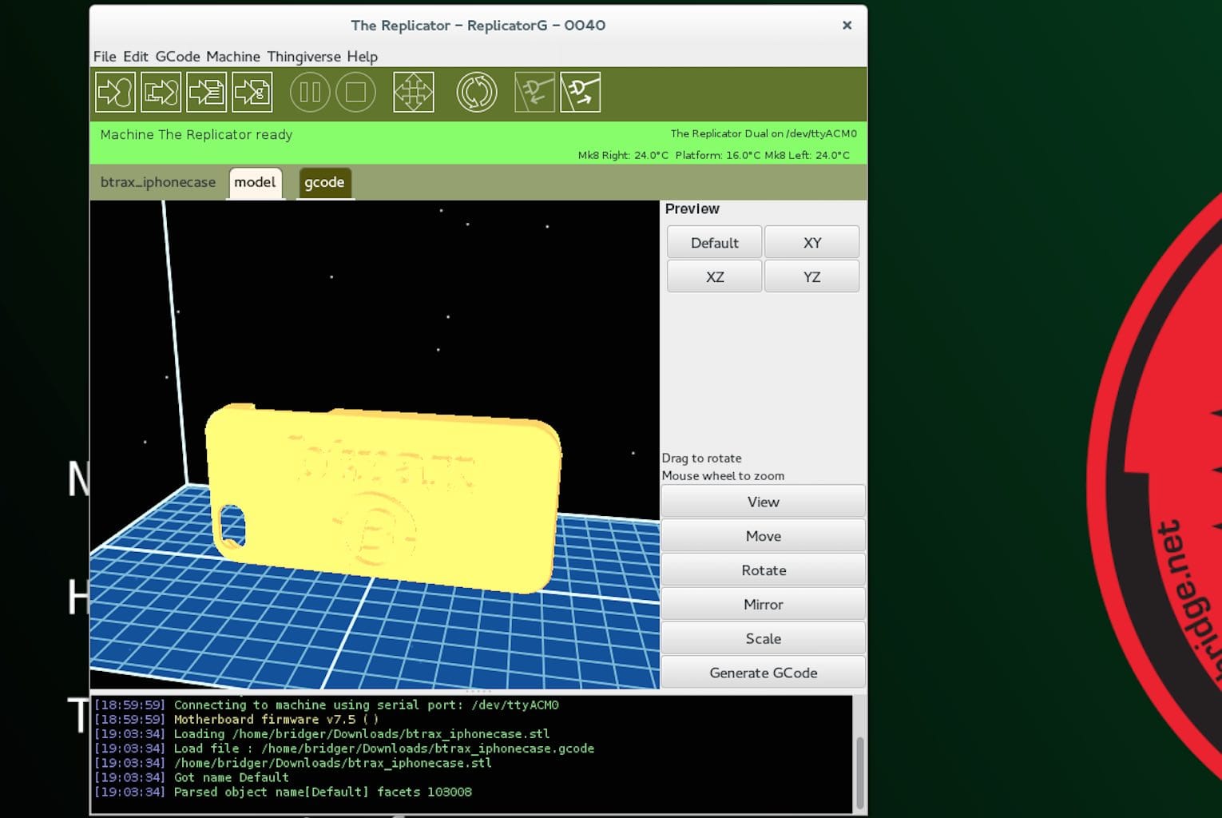This screenshot has height=818, width=1222.
Task: Click the btrax_iphonecase file name label
Action: click(158, 182)
